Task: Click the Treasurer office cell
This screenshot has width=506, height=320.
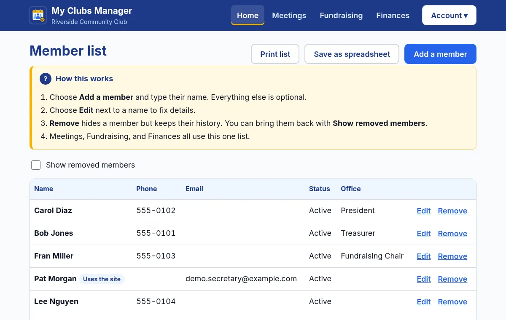Action: click(x=358, y=233)
